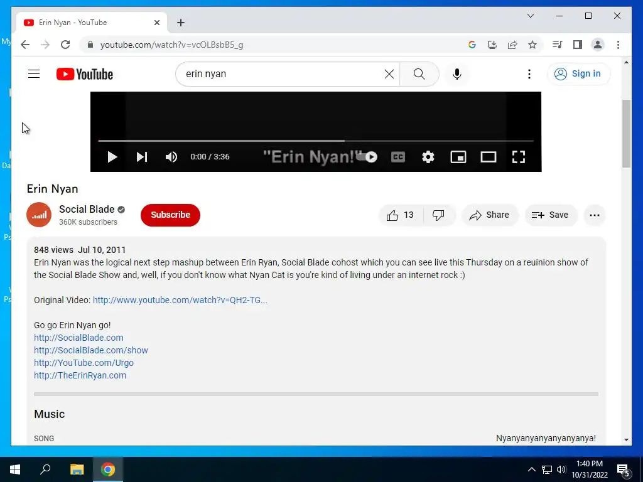Click the Chrome address bar URL
The image size is (643, 482).
[x=172, y=45]
